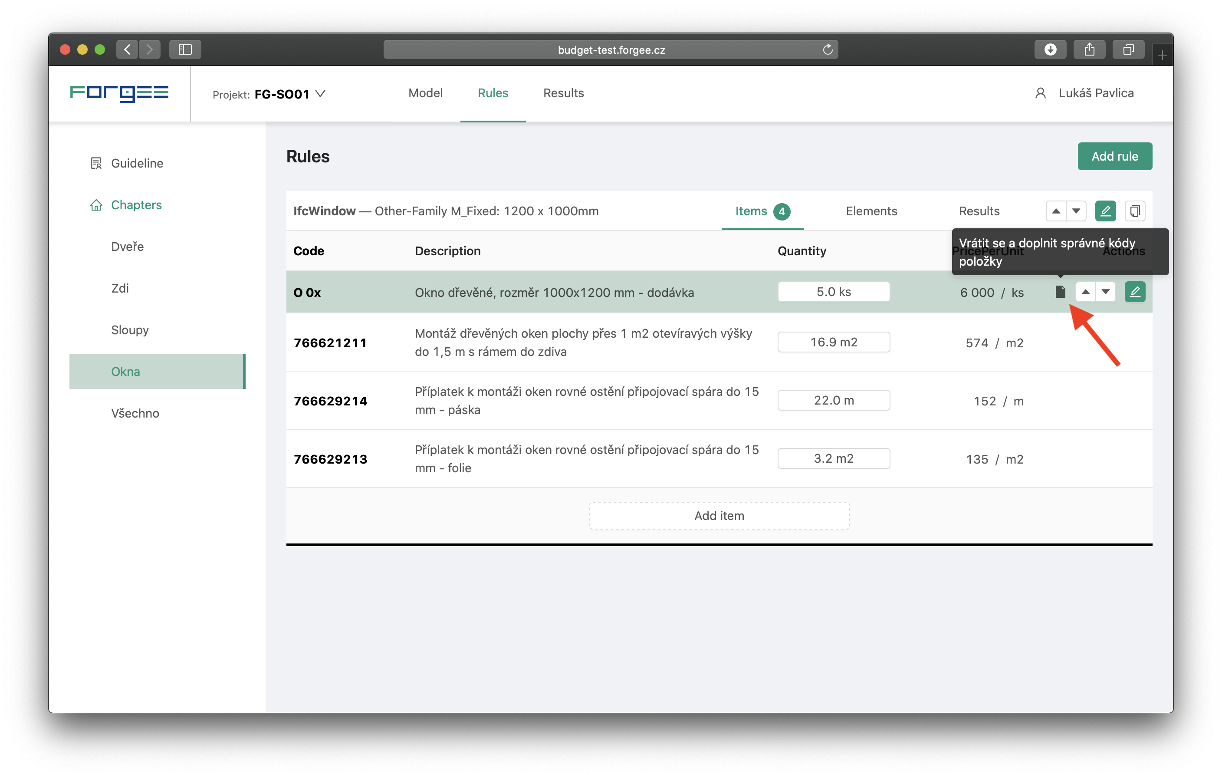
Task: Click the note document icon on O 0x row
Action: click(x=1060, y=292)
